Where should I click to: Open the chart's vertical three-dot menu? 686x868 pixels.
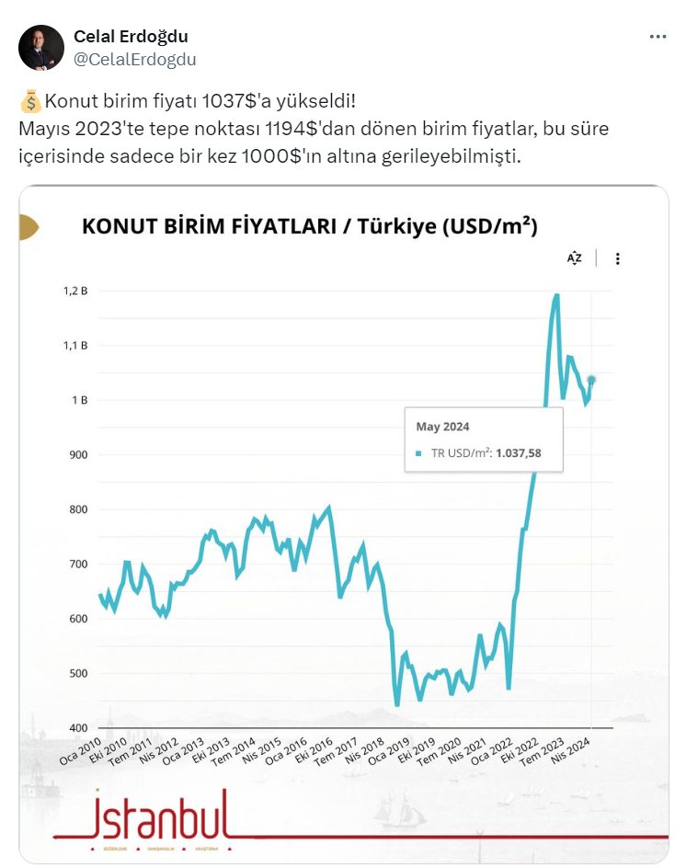point(618,258)
